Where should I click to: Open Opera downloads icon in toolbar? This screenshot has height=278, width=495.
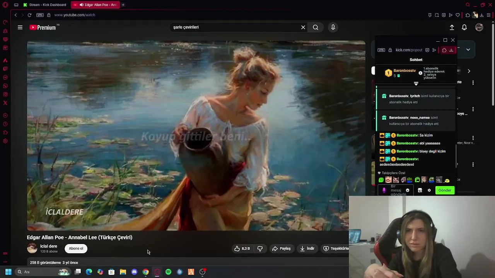coord(482,15)
